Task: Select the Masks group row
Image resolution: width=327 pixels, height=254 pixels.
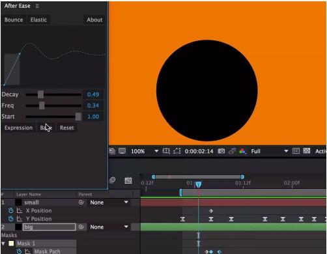Action: (9, 235)
